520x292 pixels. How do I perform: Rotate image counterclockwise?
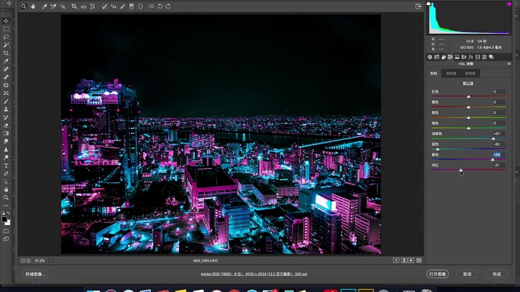pos(160,6)
